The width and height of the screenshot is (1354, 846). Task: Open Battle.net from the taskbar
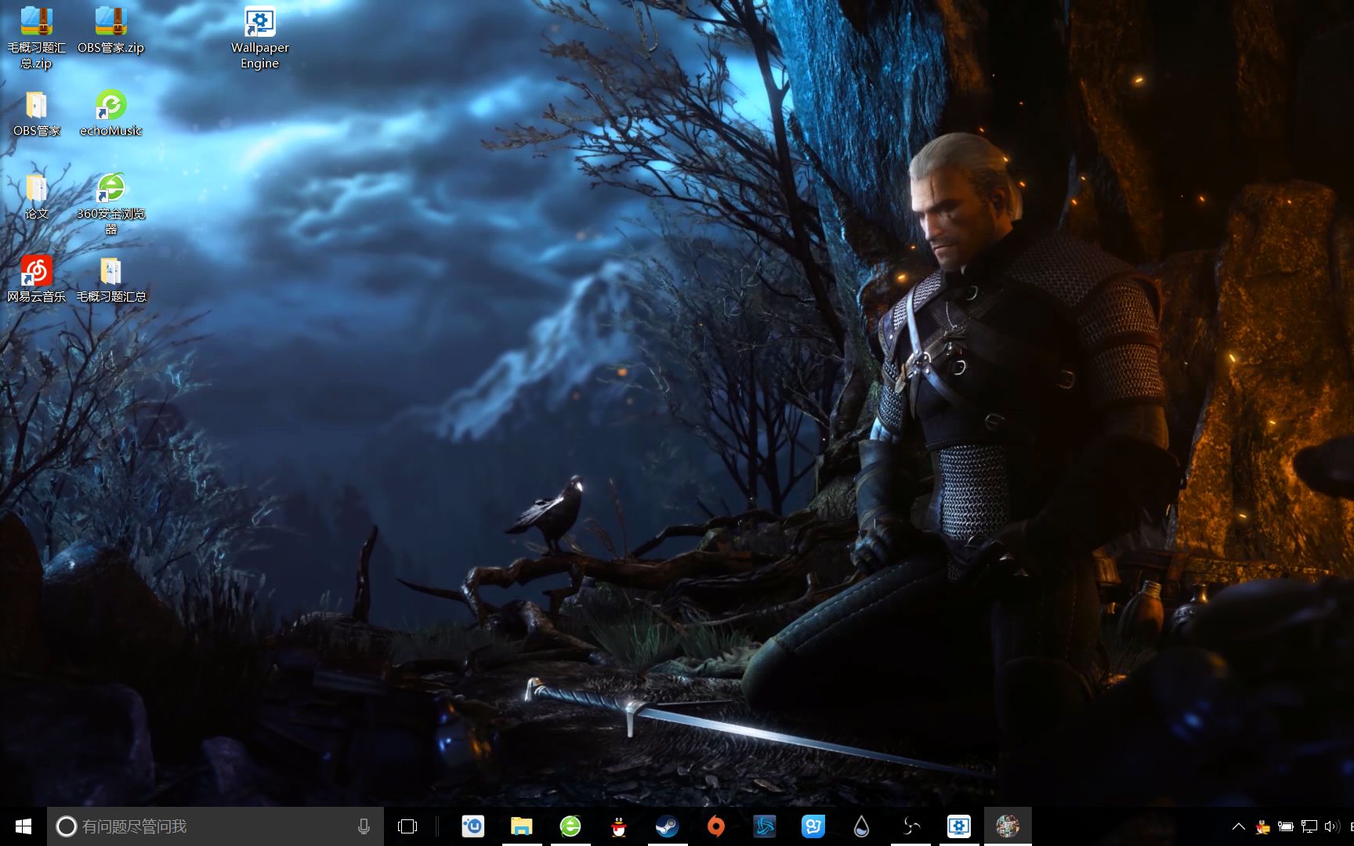(765, 826)
